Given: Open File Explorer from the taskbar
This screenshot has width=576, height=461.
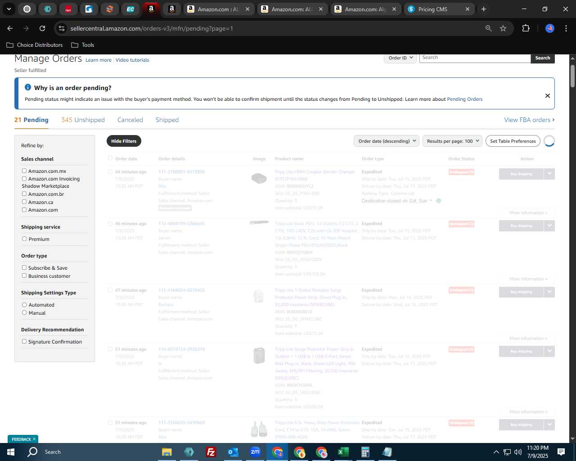Looking at the screenshot, I should (x=167, y=452).
